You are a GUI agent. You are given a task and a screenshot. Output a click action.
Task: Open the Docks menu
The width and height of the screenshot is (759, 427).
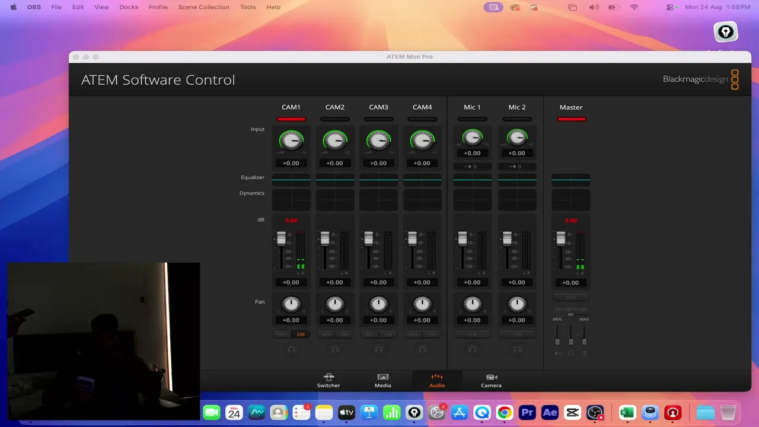(129, 7)
